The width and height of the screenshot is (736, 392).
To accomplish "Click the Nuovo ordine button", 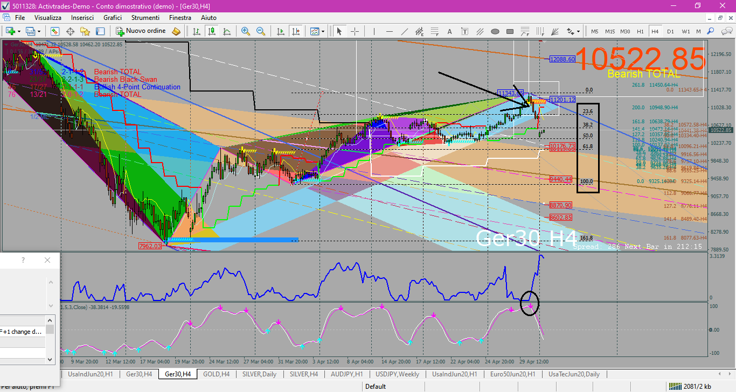I will (x=141, y=31).
